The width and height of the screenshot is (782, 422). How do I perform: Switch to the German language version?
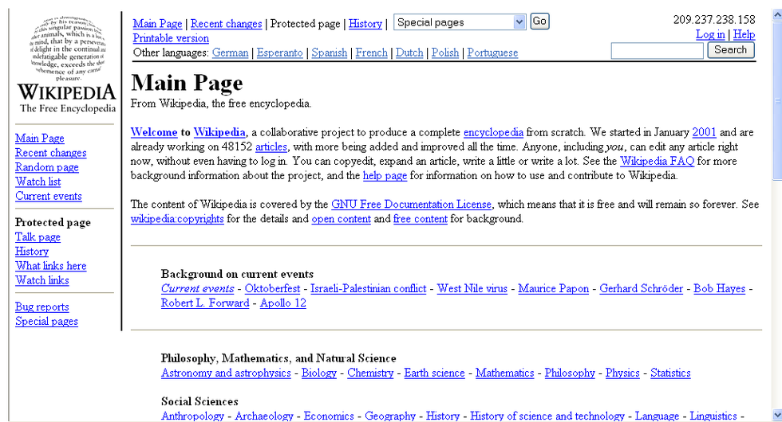click(230, 53)
